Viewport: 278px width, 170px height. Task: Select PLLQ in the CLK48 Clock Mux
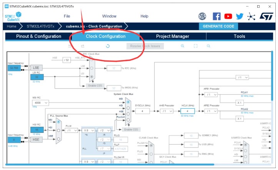coord(151,154)
